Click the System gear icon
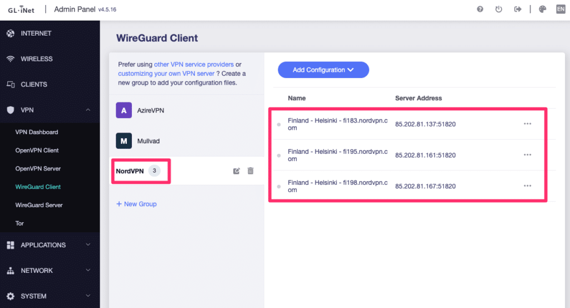Image resolution: width=570 pixels, height=308 pixels. pyautogui.click(x=11, y=296)
